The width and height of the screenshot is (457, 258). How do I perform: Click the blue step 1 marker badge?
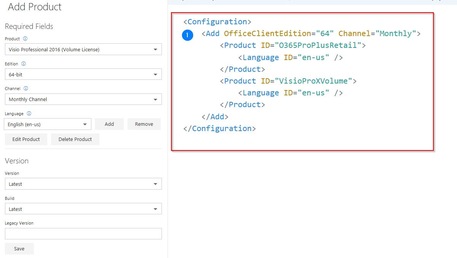tap(187, 35)
